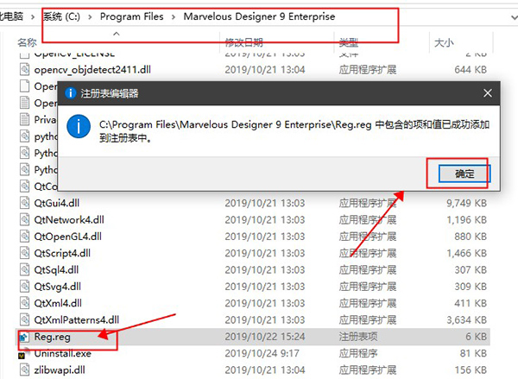Click the 确定 button in the registry dialog
The height and width of the screenshot is (379, 518).
[x=464, y=174]
